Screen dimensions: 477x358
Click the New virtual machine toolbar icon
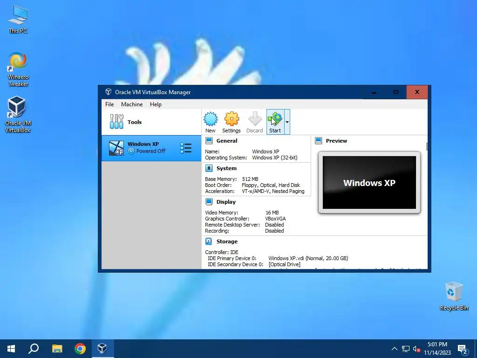pyautogui.click(x=210, y=122)
